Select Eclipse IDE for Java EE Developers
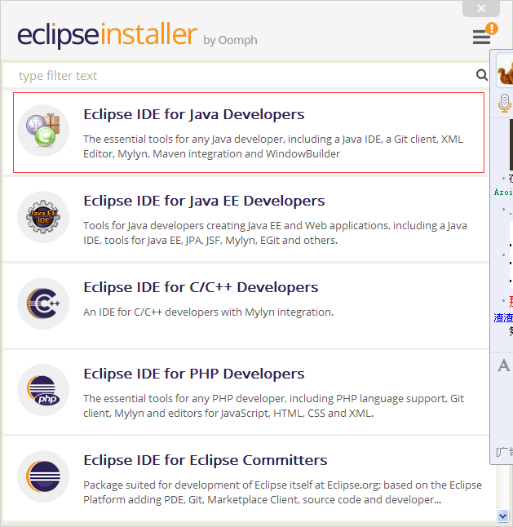The height and width of the screenshot is (527, 513). pos(204,201)
